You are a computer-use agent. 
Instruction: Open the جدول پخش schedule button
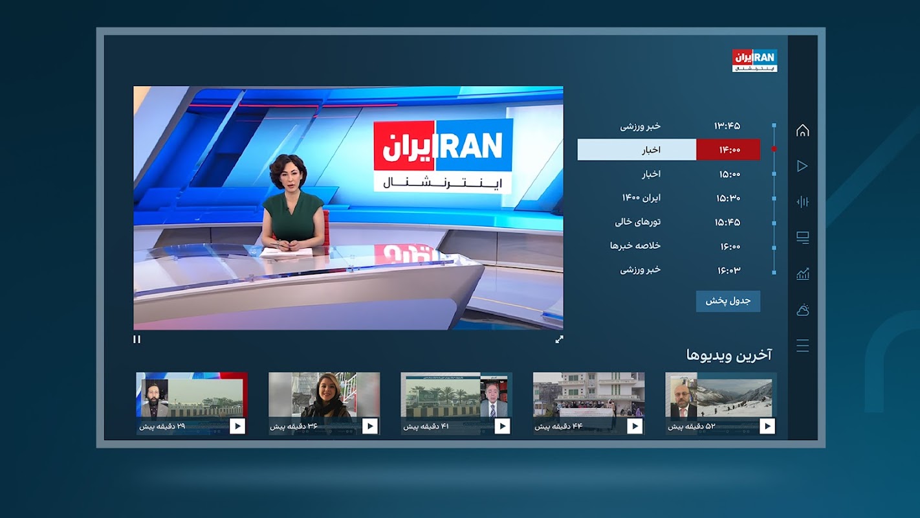pos(728,301)
